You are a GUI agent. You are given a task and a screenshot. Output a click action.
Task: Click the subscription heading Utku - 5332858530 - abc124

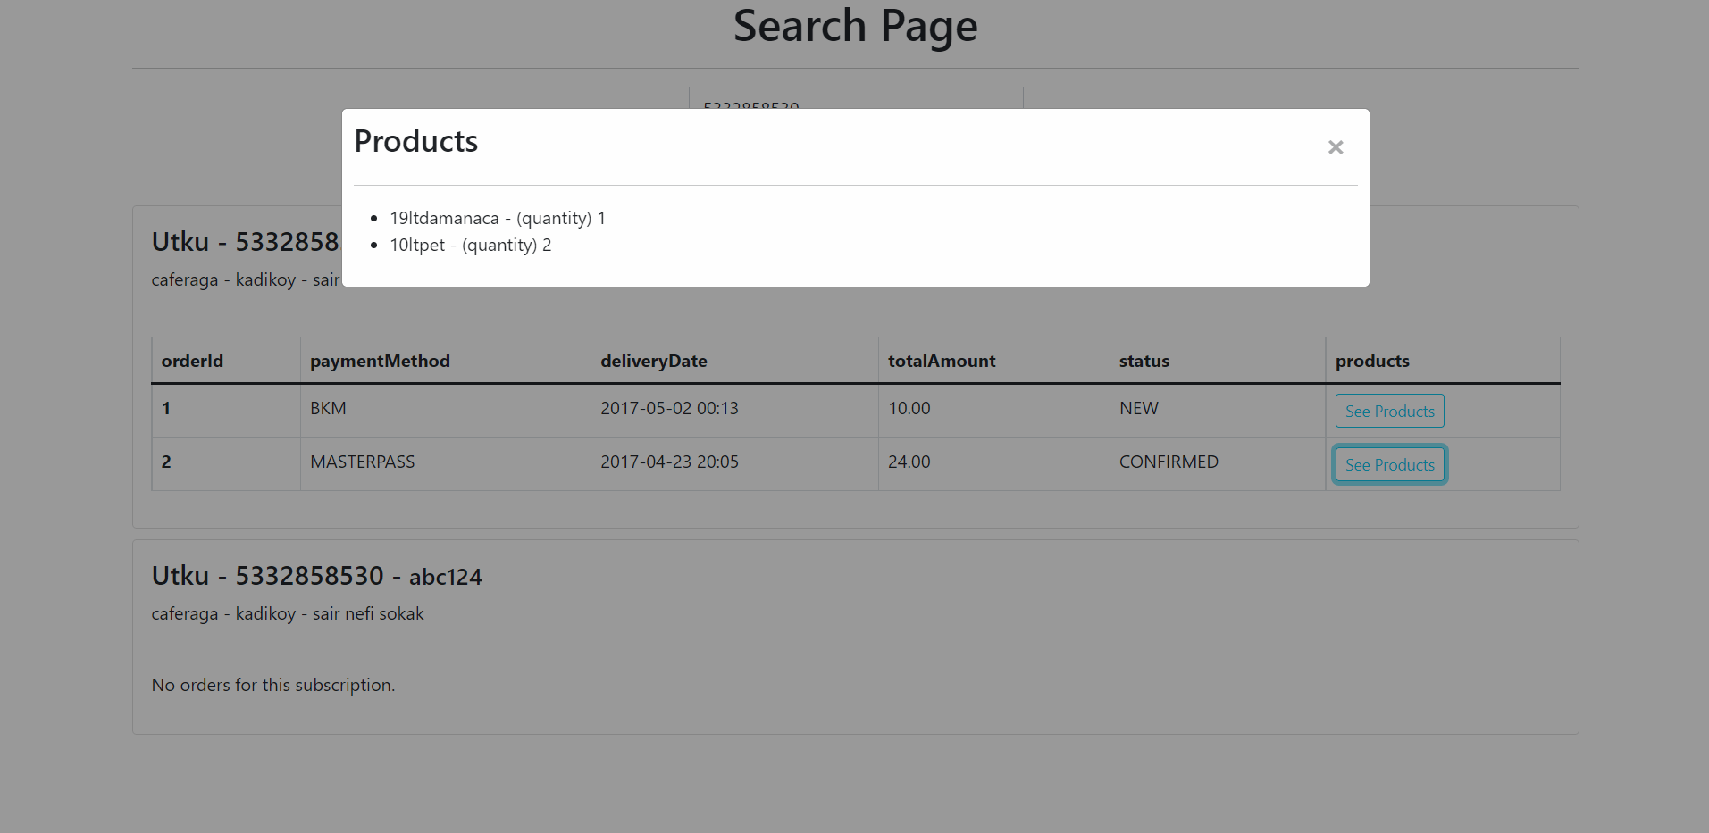click(317, 576)
